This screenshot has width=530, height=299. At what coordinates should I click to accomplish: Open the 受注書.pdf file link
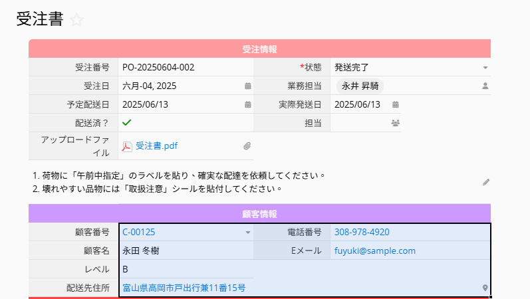[x=156, y=146]
